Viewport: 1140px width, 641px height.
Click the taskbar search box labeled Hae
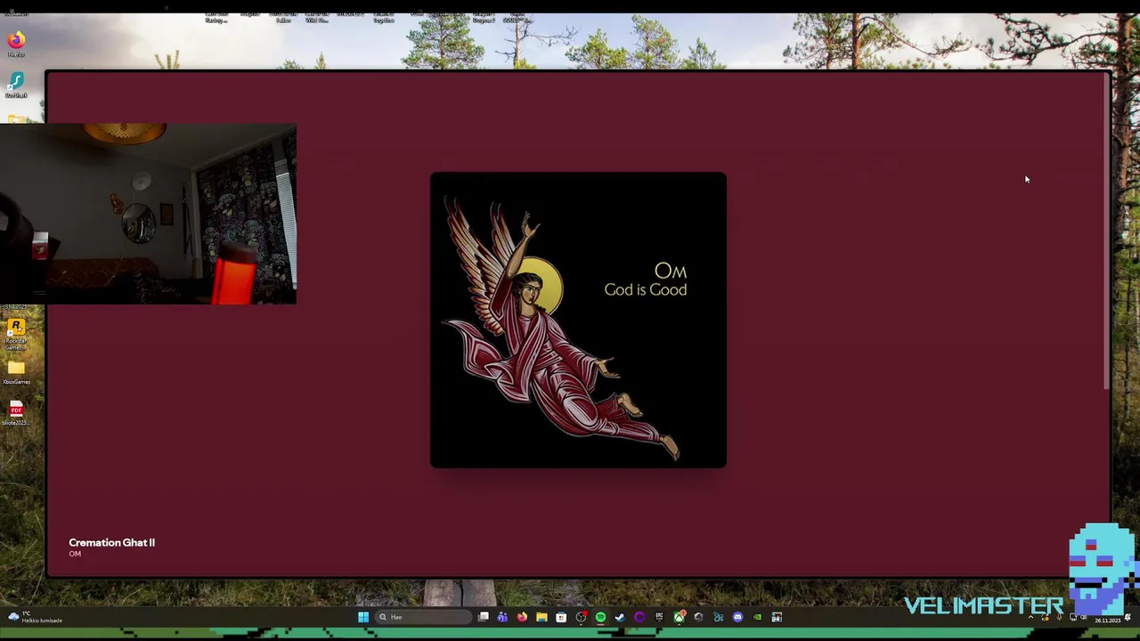(x=422, y=617)
